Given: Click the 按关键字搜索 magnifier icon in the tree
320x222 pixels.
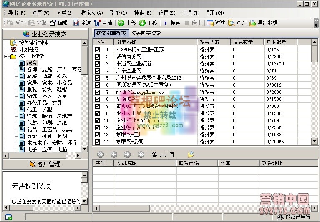Looking at the screenshot, I should 13,43.
